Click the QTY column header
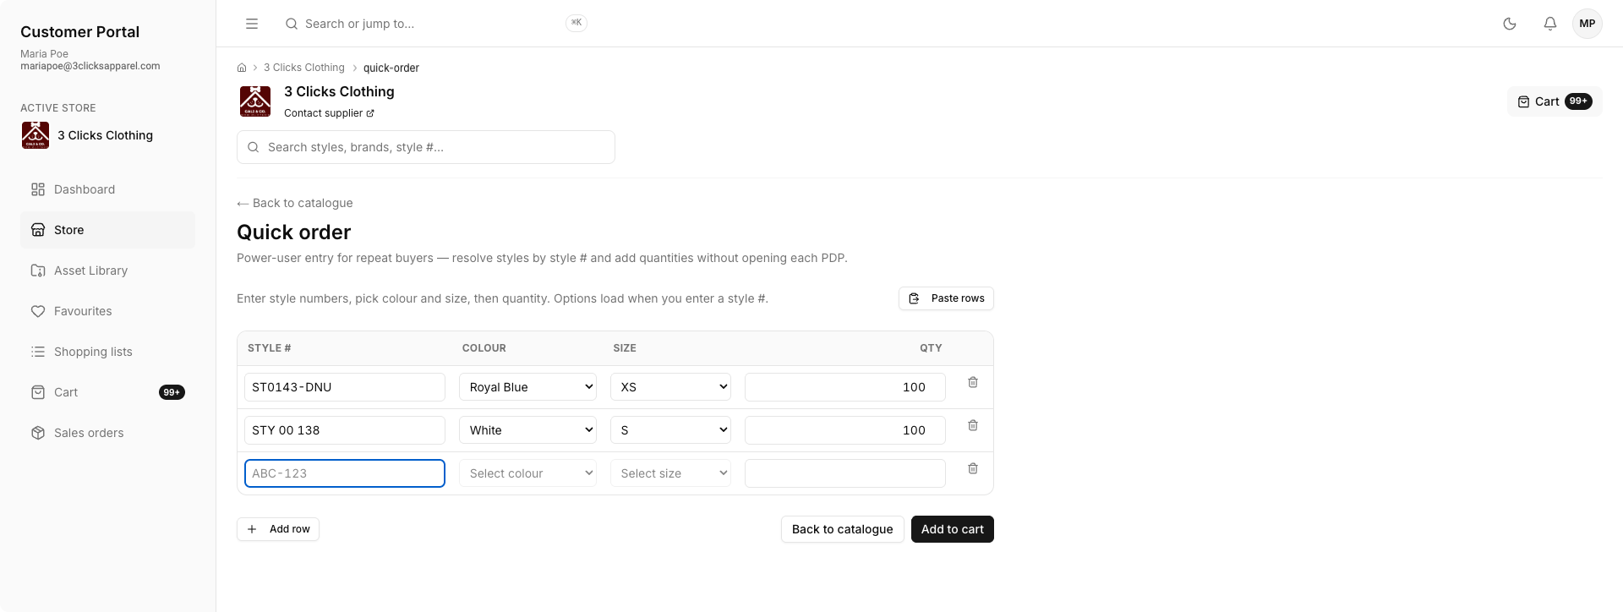Image resolution: width=1623 pixels, height=612 pixels. click(931, 348)
